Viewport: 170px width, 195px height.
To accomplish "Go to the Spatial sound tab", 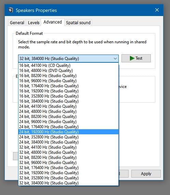I will (x=78, y=22).
